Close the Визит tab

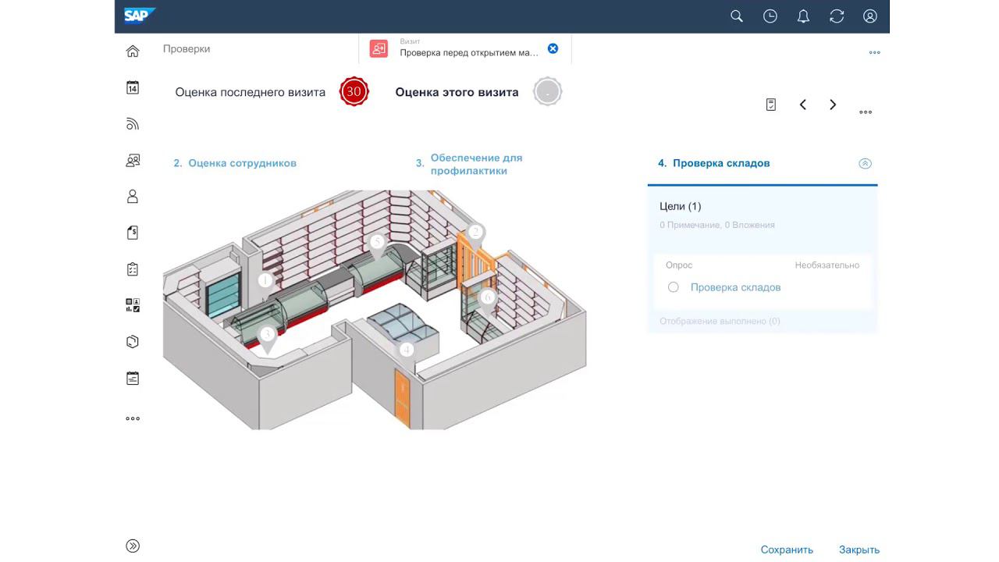point(553,48)
